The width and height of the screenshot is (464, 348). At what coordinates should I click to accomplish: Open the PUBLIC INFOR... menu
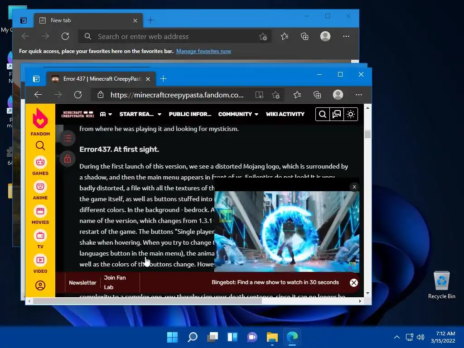[190, 114]
